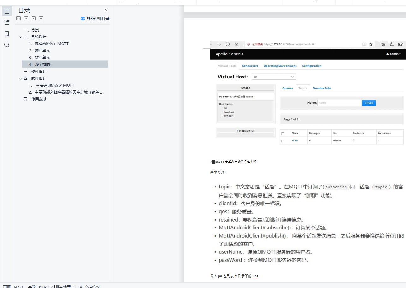This screenshot has height=288, width=406.
Task: Click the refresh icon in the embedded browser screenshot
Action: 227,44
